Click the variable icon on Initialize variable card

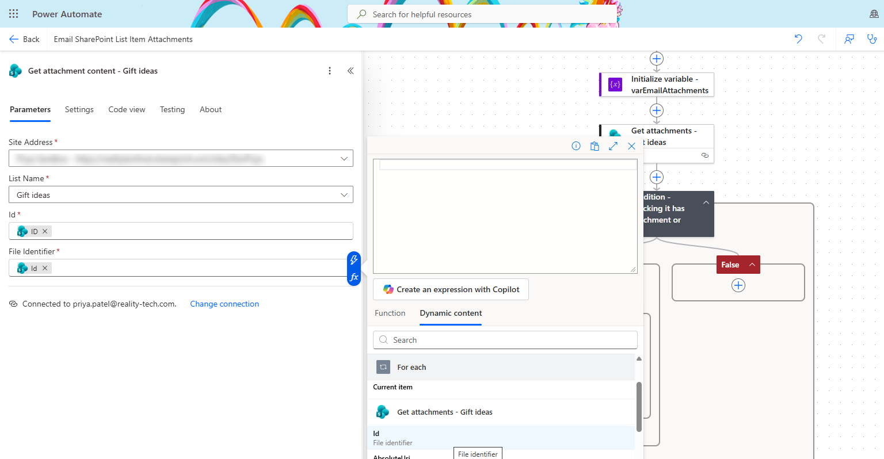pos(615,85)
